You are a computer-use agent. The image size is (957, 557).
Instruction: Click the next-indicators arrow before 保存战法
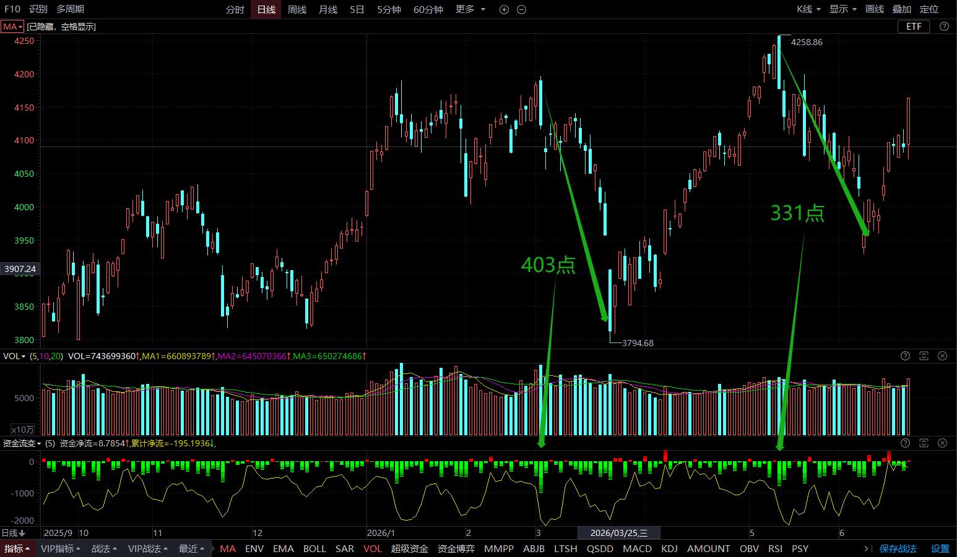click(x=866, y=548)
